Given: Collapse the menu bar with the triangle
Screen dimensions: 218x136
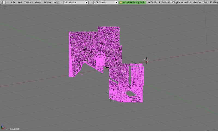Looking at the screenshot, I should [8, 2].
